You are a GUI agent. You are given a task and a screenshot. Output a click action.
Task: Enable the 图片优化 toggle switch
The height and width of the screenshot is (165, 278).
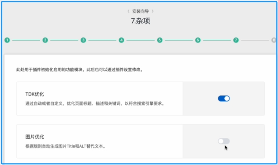[224, 141]
